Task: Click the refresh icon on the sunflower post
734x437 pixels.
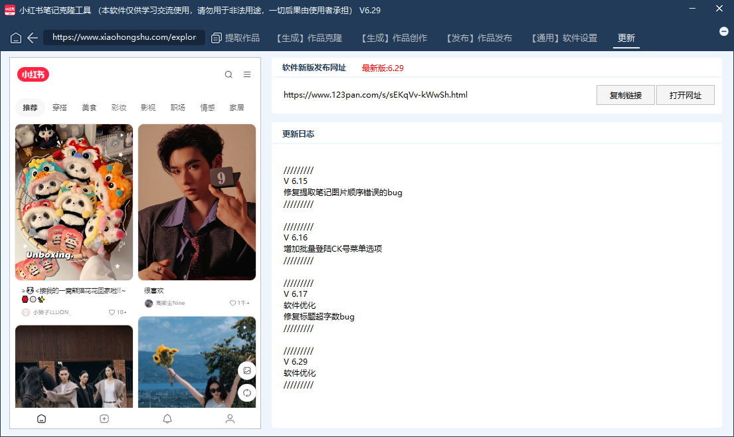Action: pyautogui.click(x=246, y=393)
